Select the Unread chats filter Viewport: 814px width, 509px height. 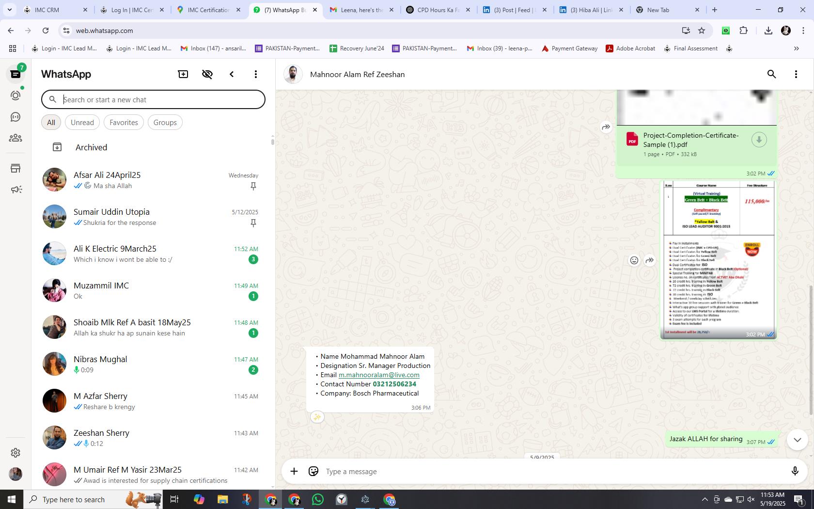[82, 123]
